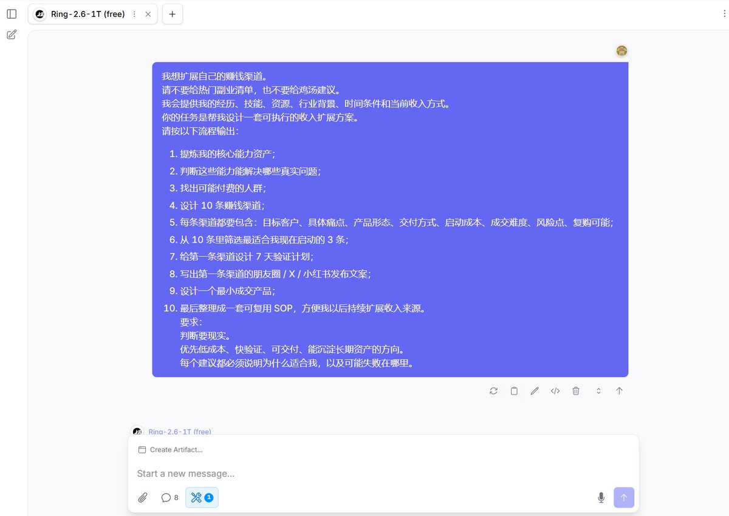729x516 pixels.
Task: Click list item '找出可能付费的人群;'
Action: tap(223, 188)
